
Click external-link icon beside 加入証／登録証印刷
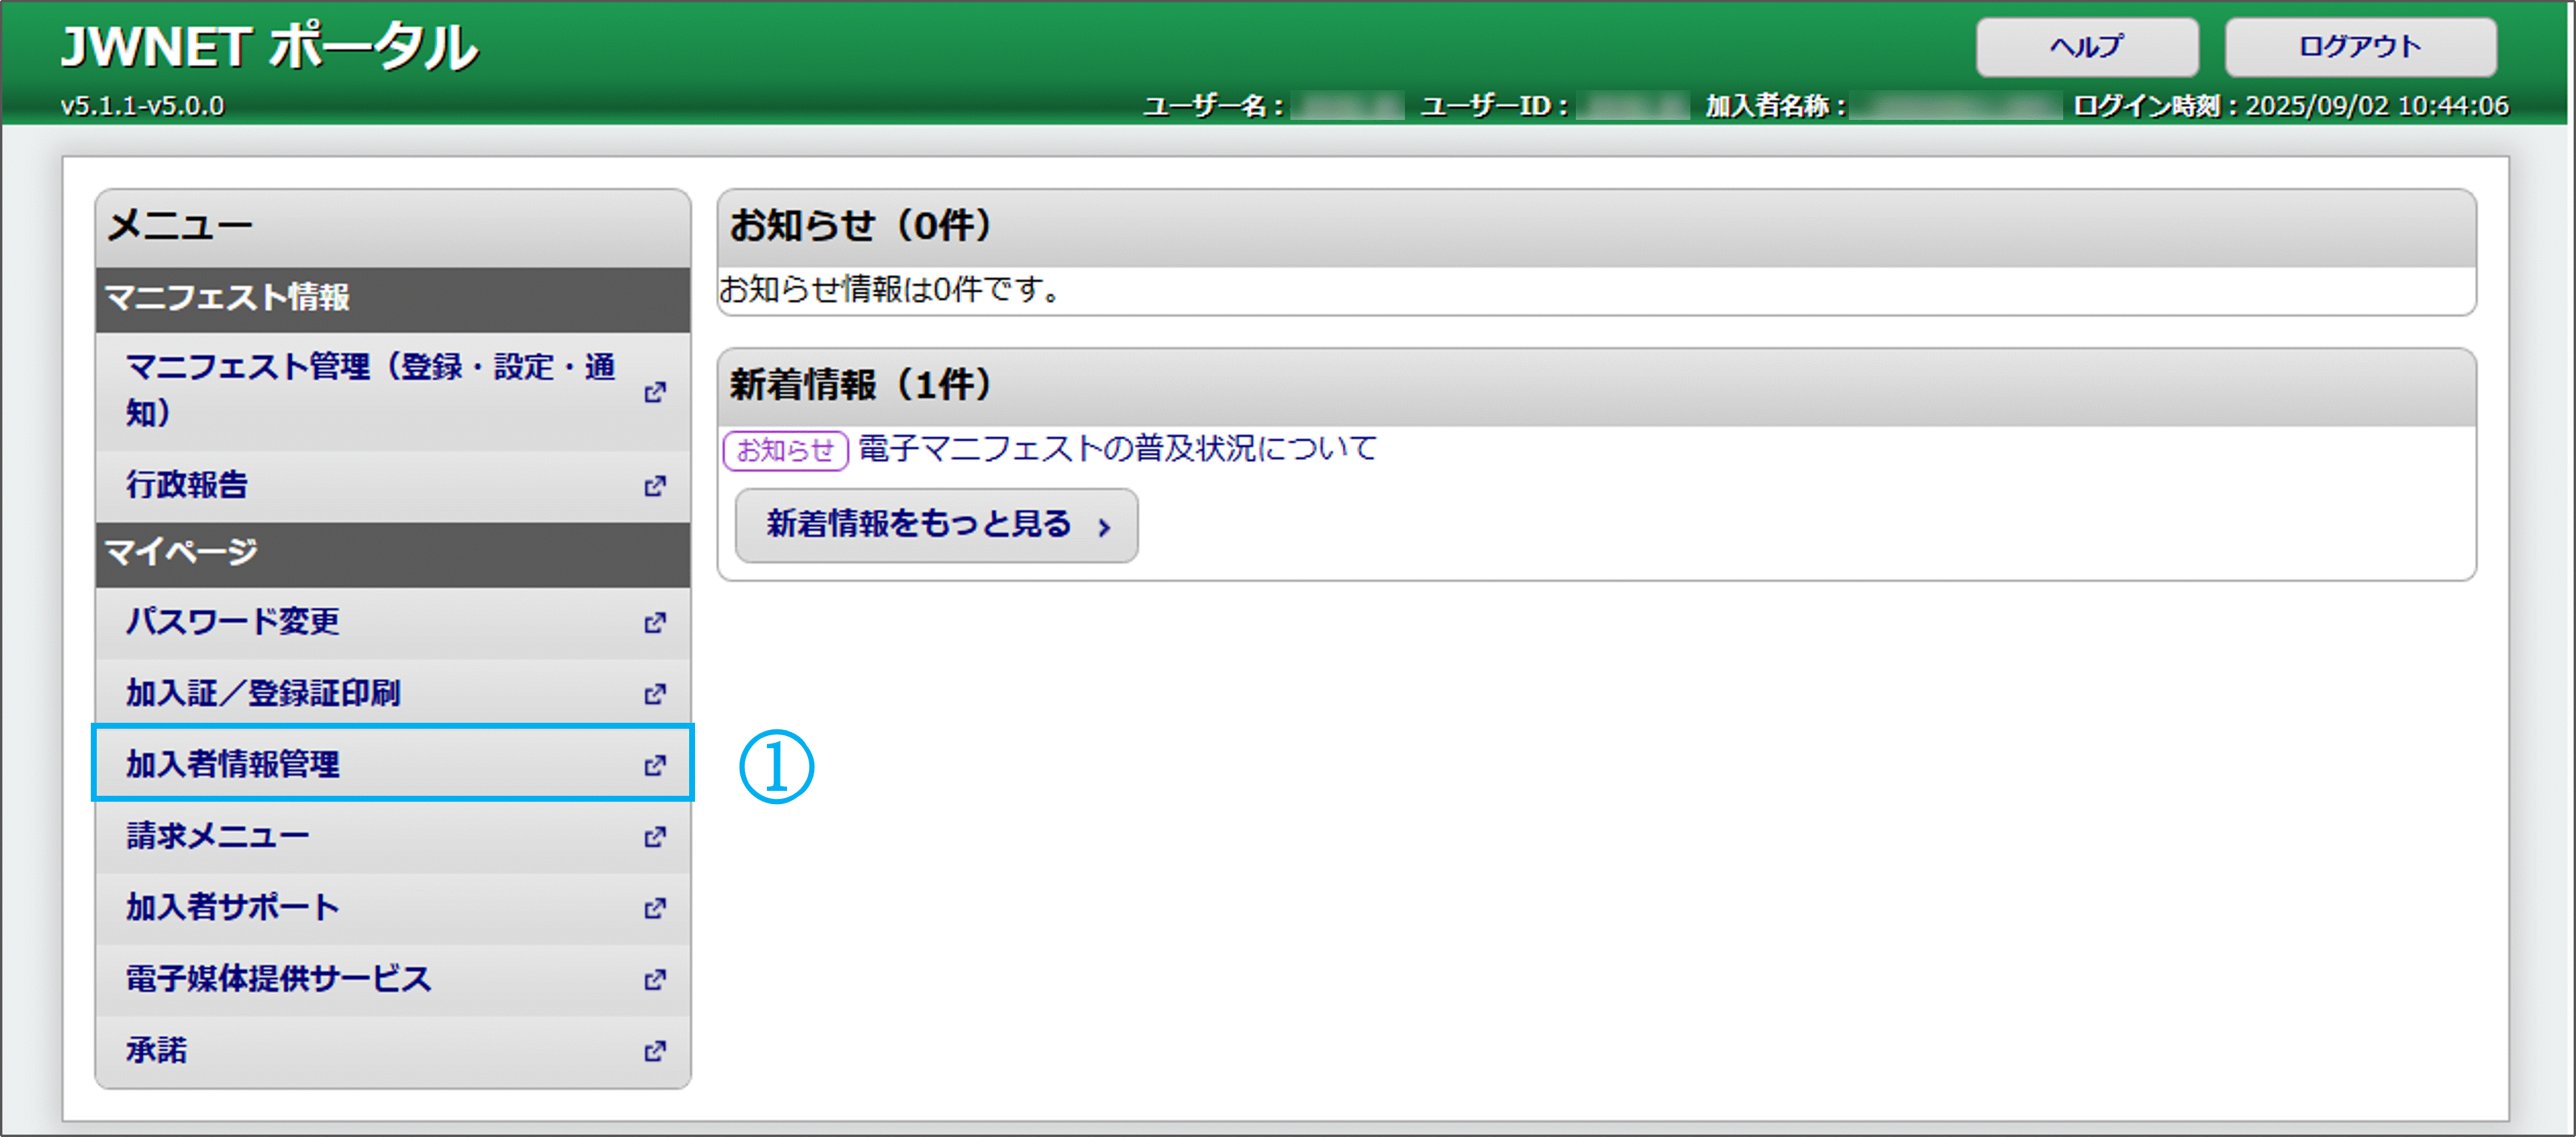point(655,694)
